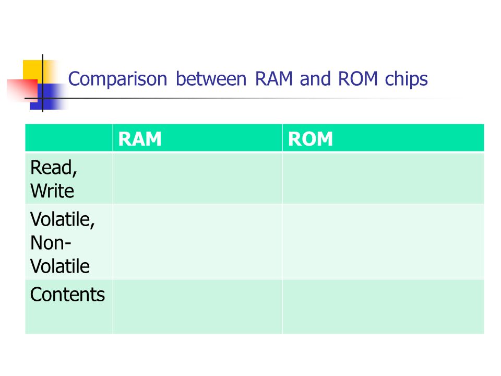Screen dimensions: 501x376
Task: Click the word 'chips' in the title
Action: tap(406, 79)
